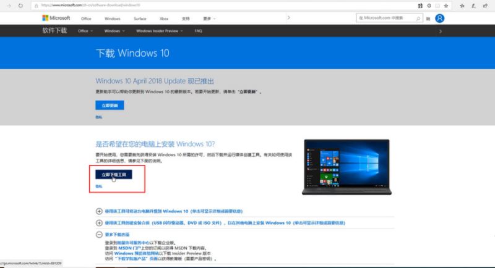Open Surface in the top navigation
The width and height of the screenshot is (495, 268).
coord(140,19)
